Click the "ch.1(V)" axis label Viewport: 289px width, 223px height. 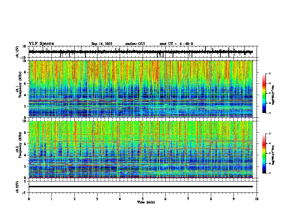(x=18, y=52)
